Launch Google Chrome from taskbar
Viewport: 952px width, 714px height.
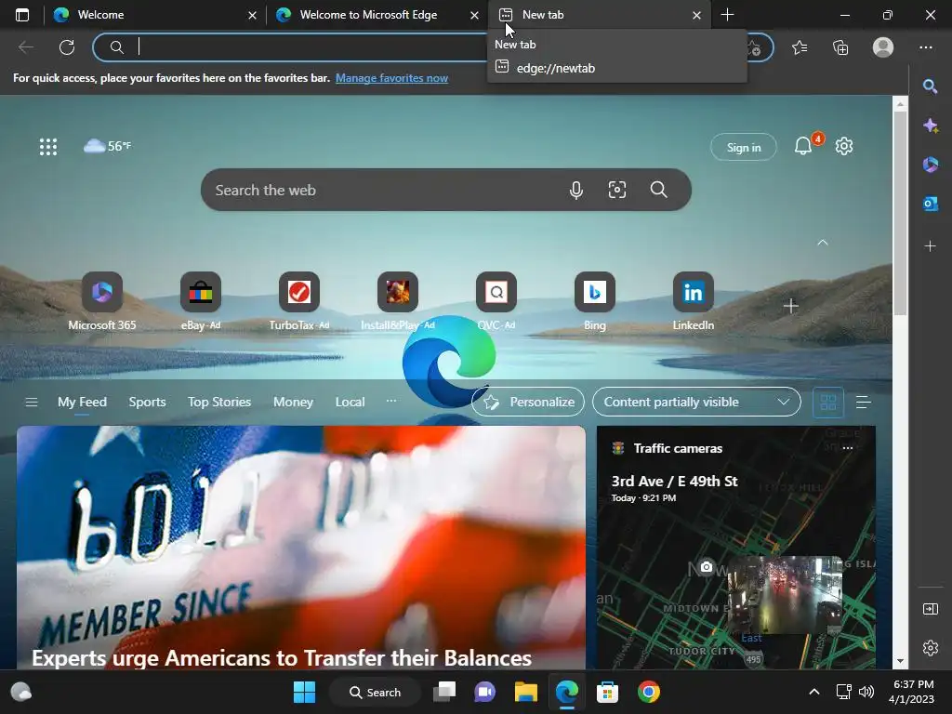648,692
